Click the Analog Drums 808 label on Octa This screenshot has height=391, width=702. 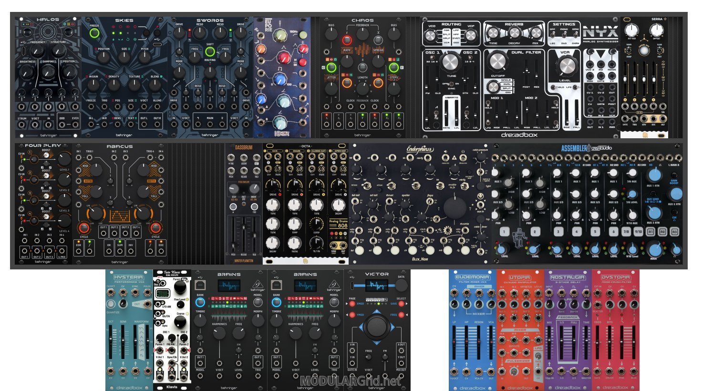[339, 224]
